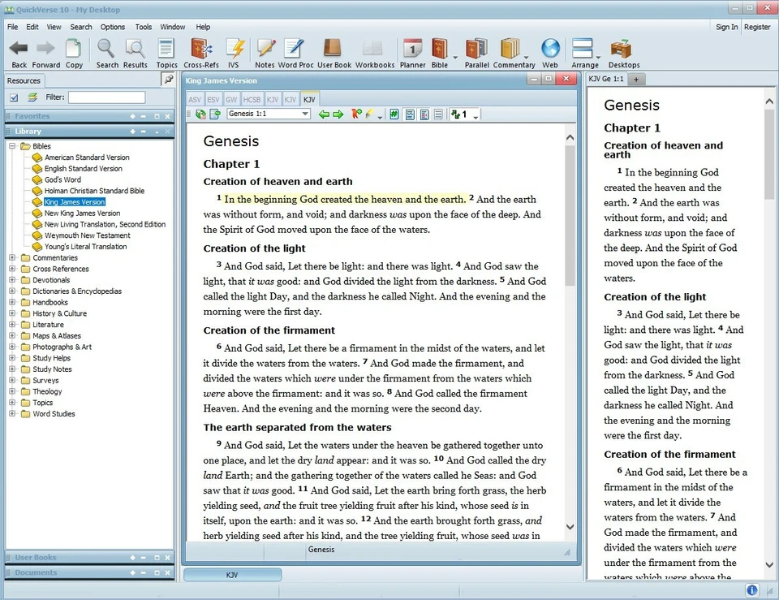This screenshot has width=779, height=600.
Task: Switch to the ESV tab
Action: coord(214,98)
